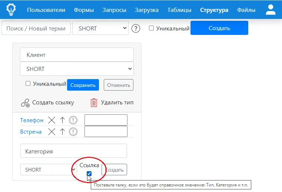
Task: Open the Формы menu
Action: click(x=84, y=10)
